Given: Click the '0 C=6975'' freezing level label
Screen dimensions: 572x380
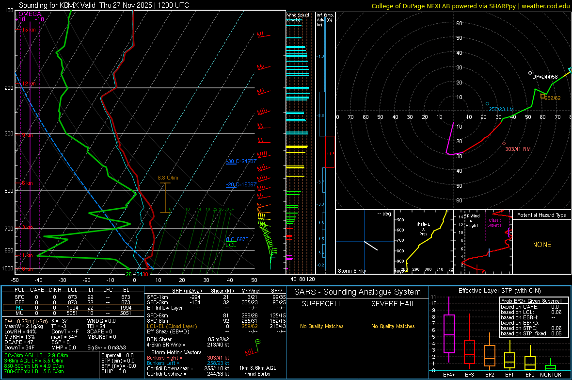Looking at the screenshot, I should tap(238, 239).
